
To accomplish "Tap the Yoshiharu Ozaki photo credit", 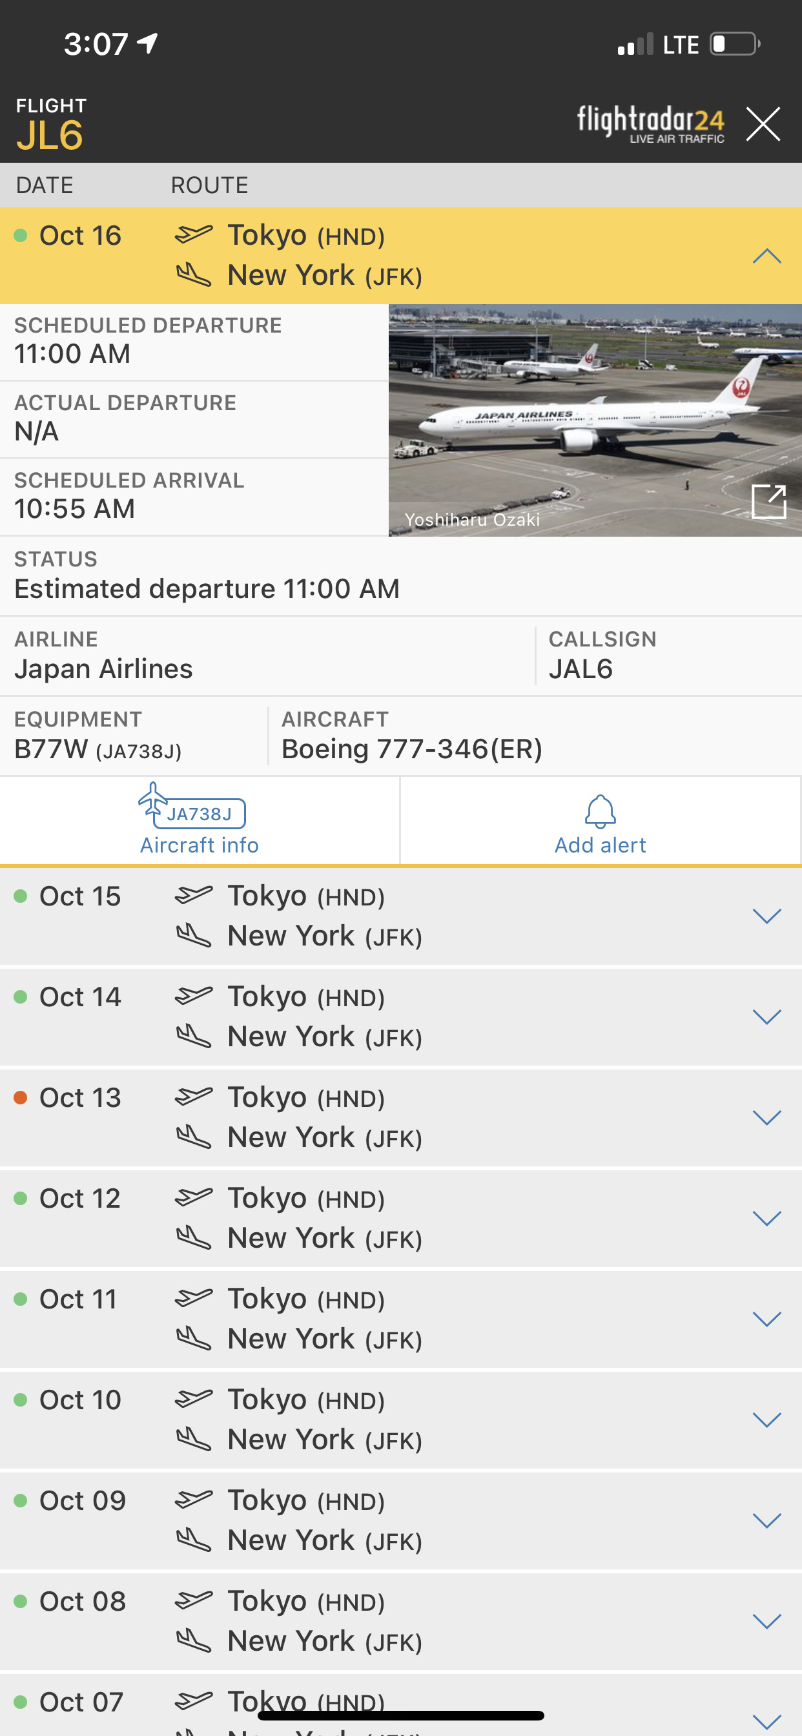I will pos(472,520).
